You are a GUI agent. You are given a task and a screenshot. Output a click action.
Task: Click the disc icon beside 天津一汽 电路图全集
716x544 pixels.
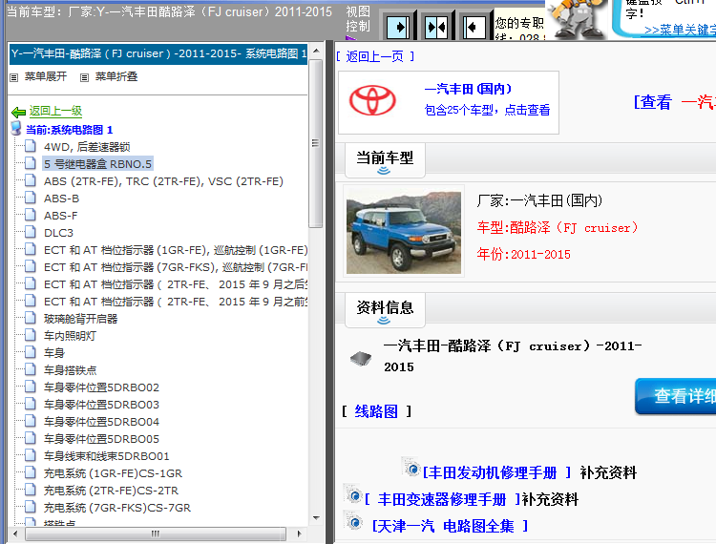tap(353, 521)
